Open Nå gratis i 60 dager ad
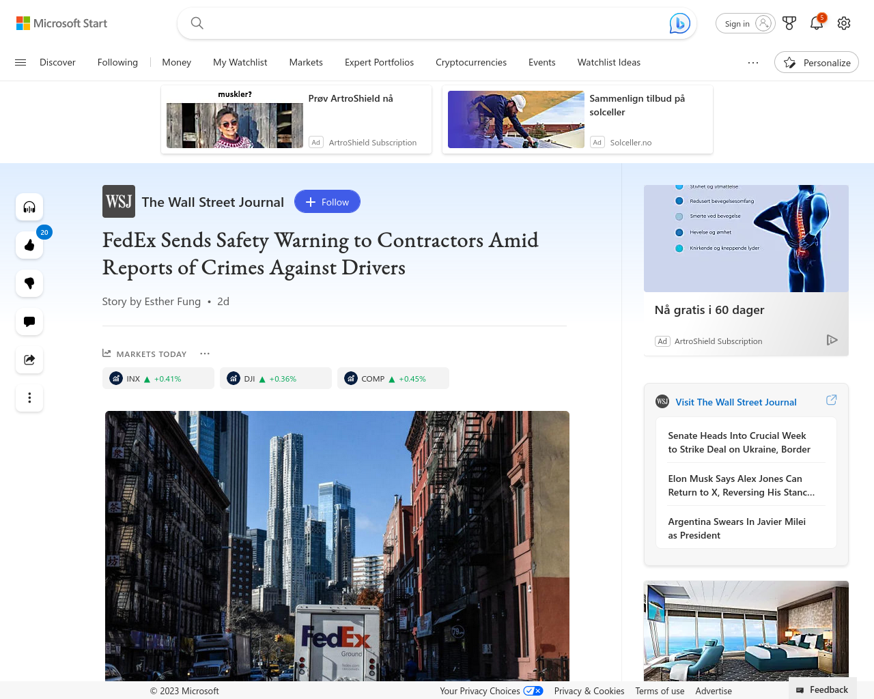 (x=709, y=310)
